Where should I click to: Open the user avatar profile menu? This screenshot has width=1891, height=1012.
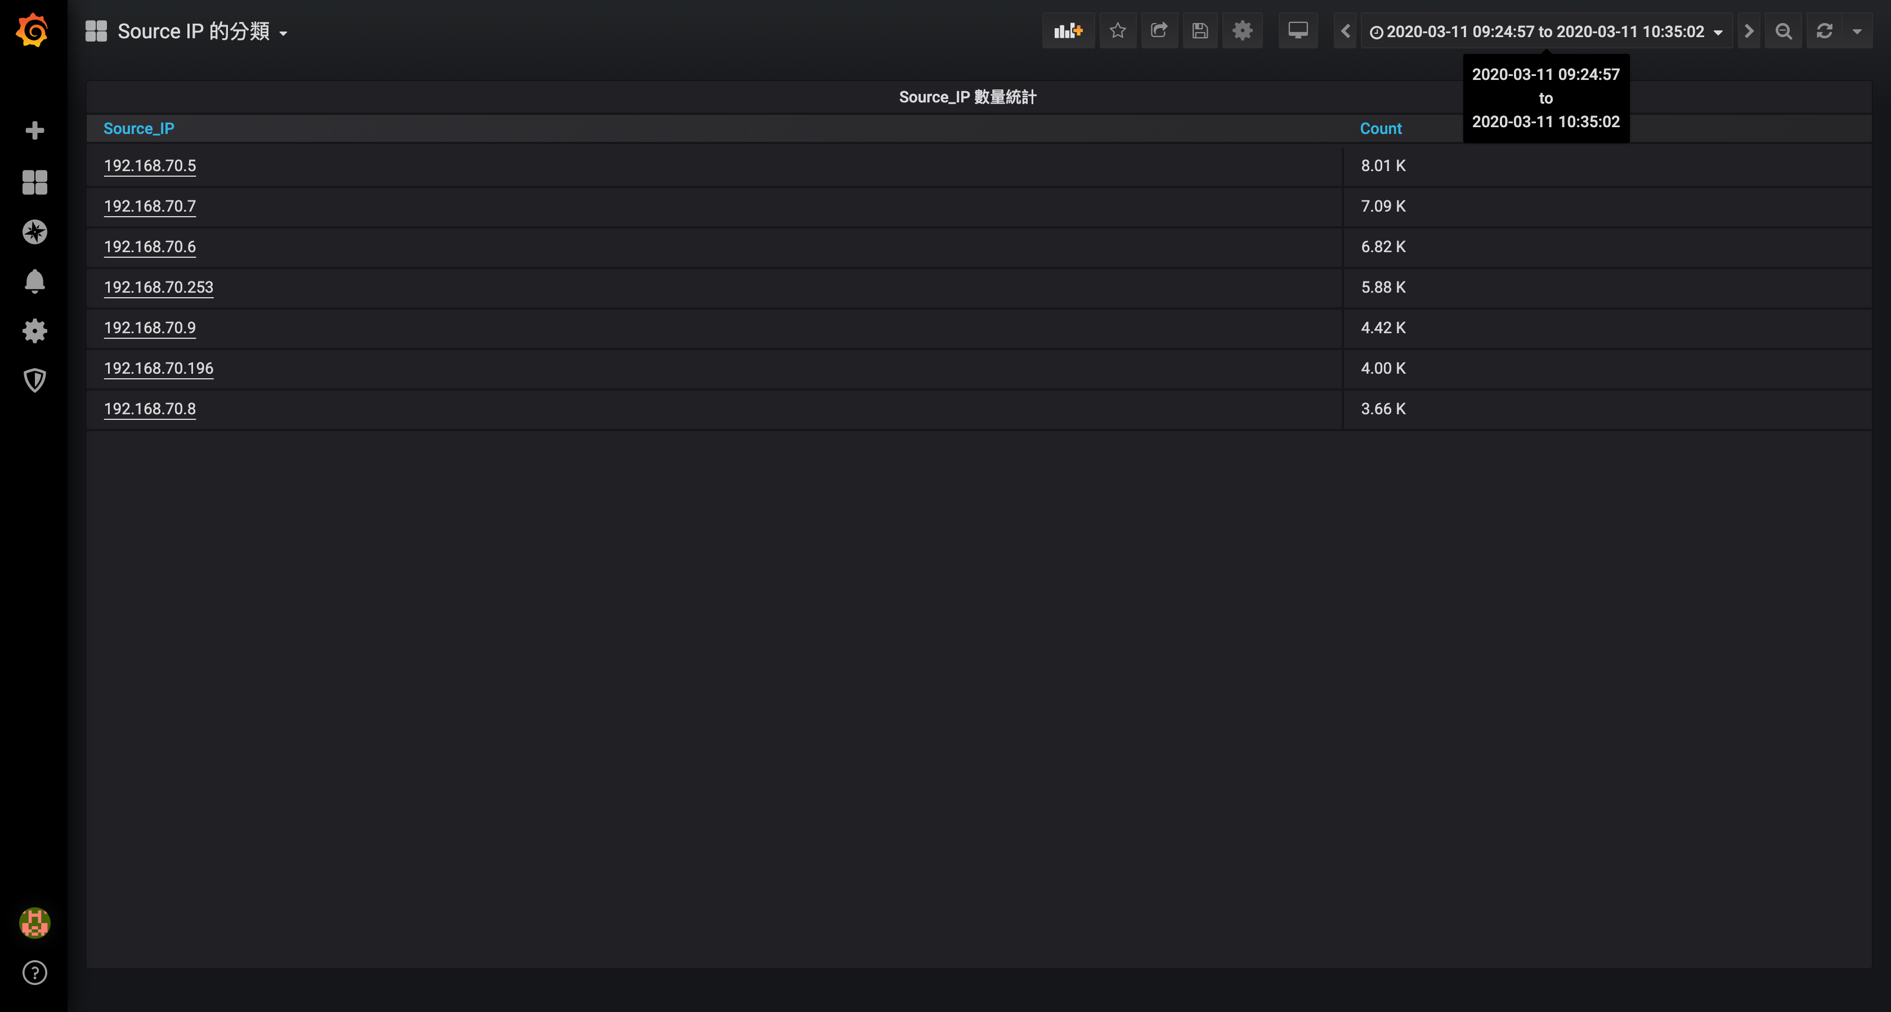[34, 923]
